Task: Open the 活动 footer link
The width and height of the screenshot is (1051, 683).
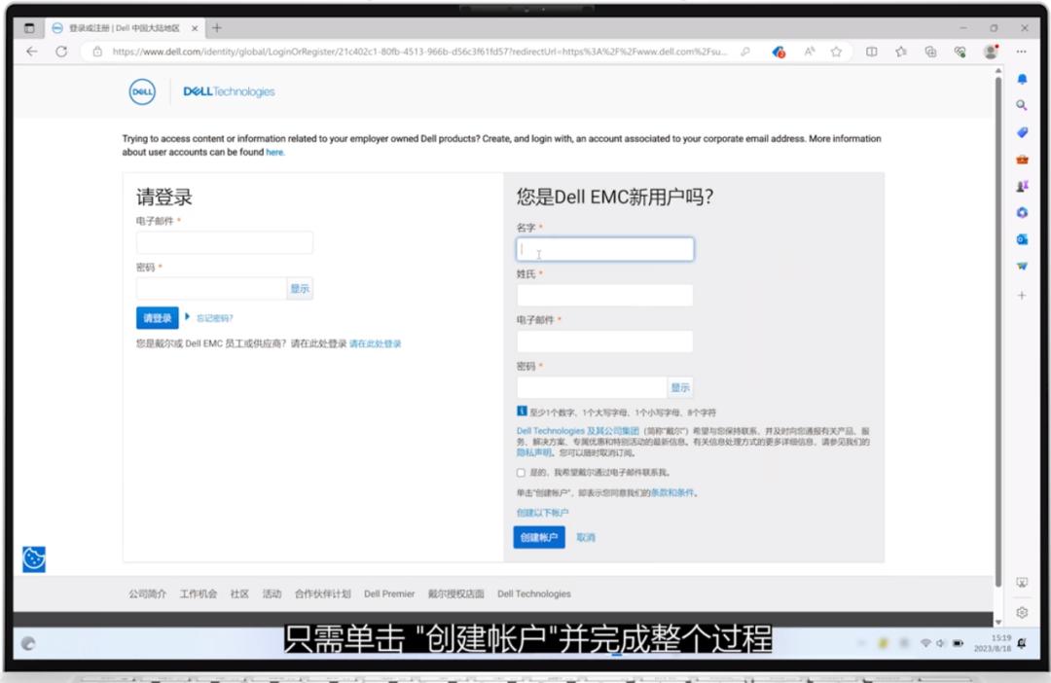Action: point(272,593)
